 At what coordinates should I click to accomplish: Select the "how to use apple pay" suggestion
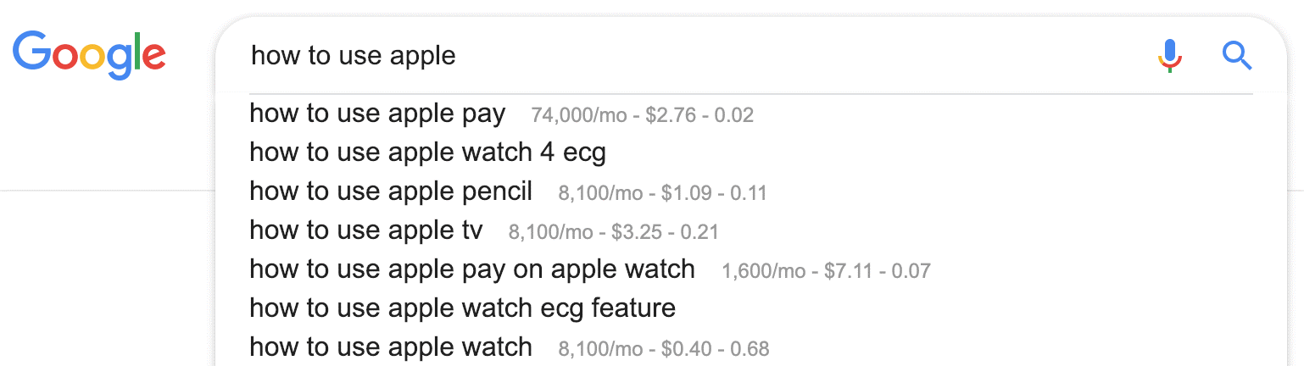[x=377, y=114]
